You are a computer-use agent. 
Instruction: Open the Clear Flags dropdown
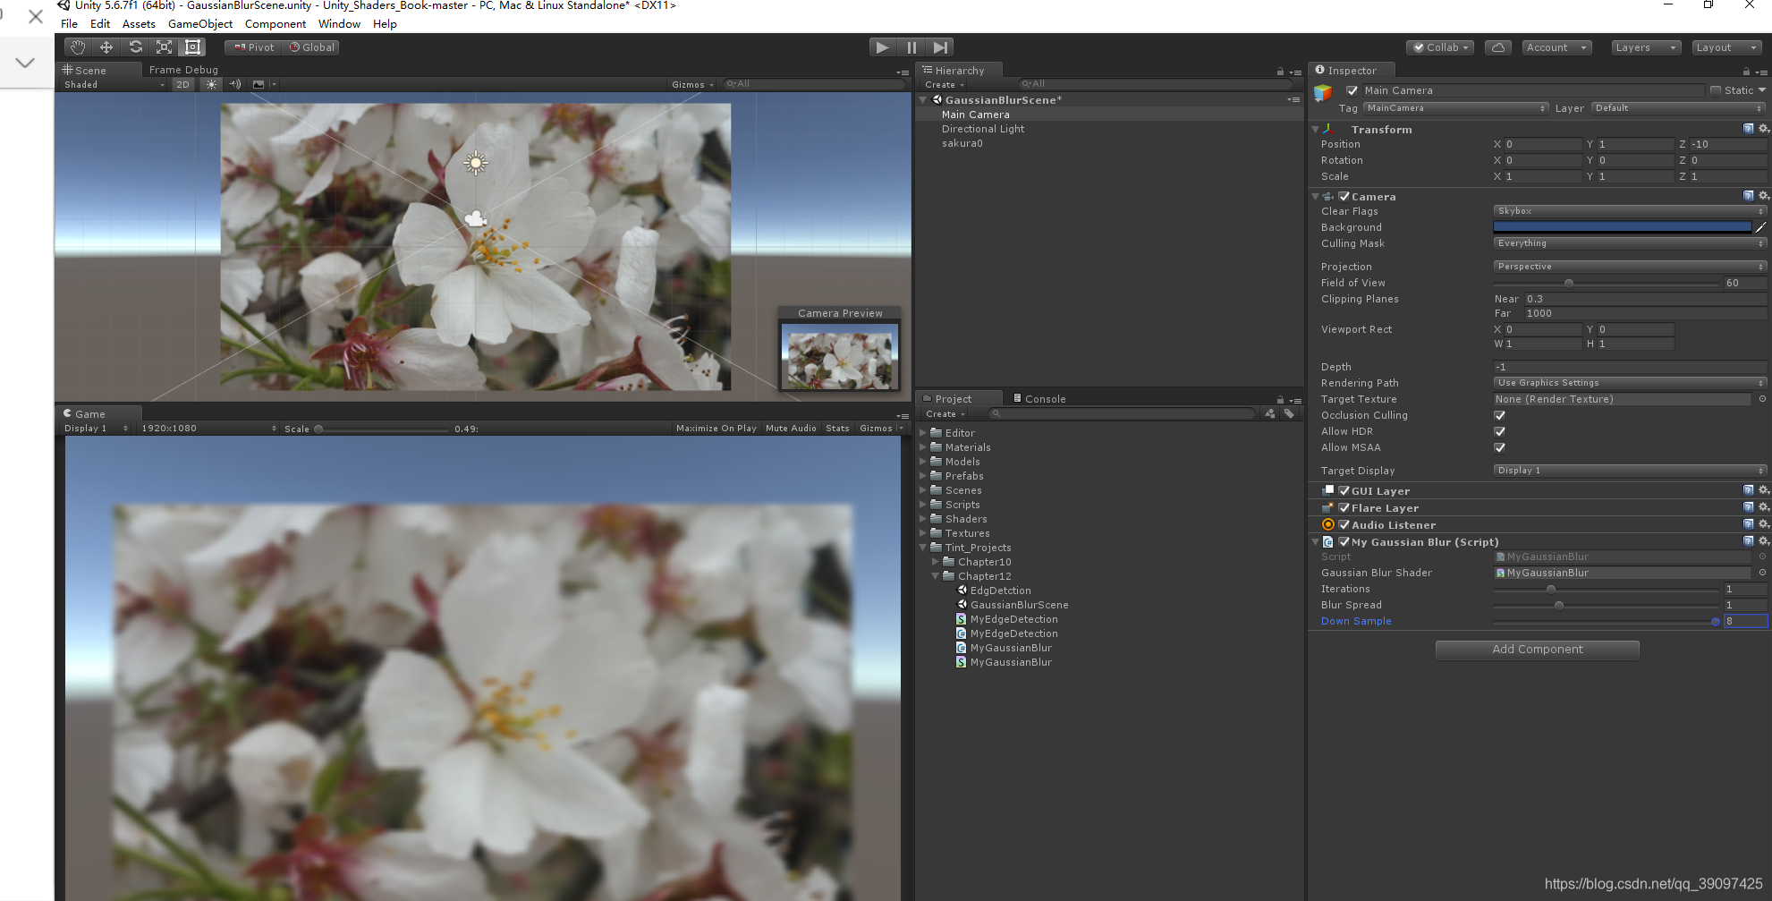1630,211
